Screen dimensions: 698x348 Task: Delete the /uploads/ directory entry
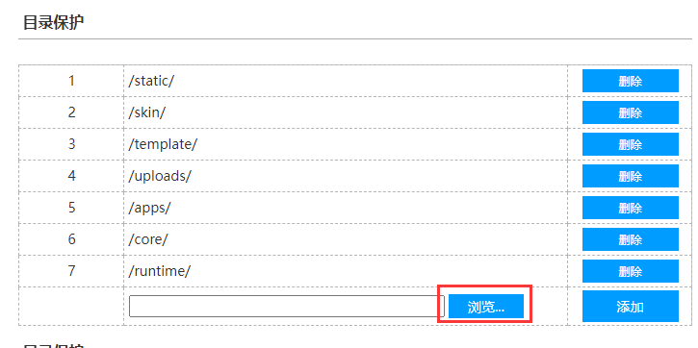(631, 176)
